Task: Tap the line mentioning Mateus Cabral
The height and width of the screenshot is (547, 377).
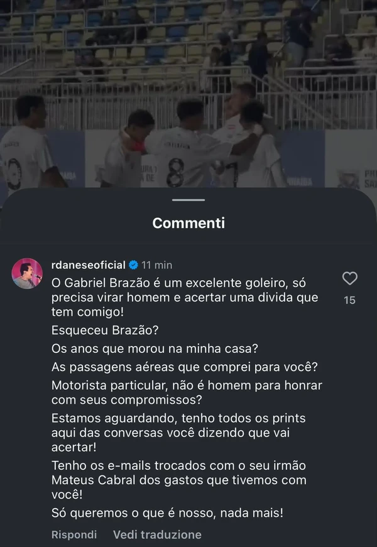Action: click(176, 480)
